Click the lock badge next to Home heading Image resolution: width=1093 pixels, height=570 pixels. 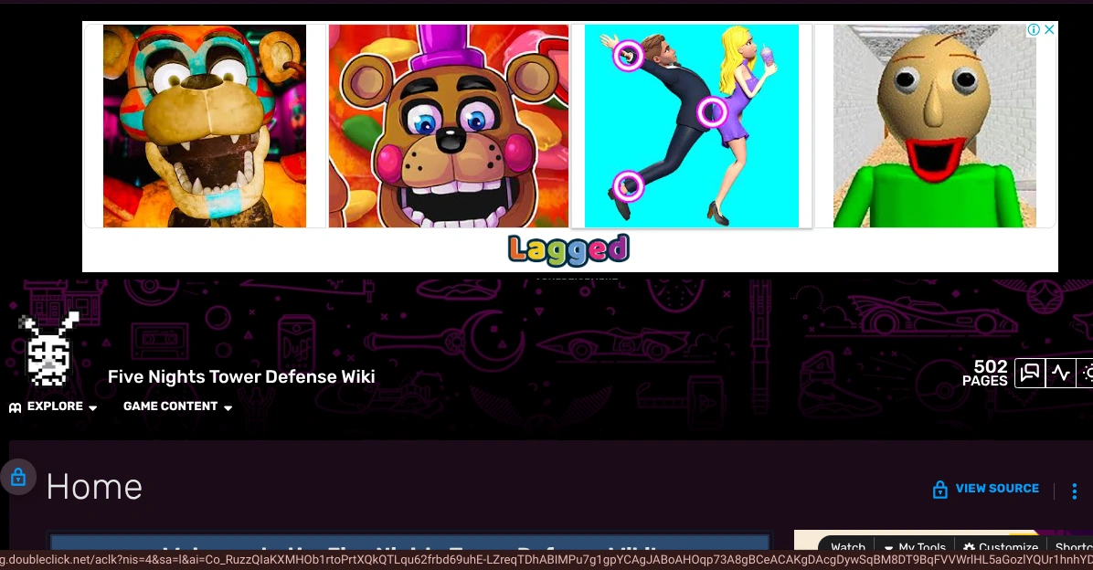(x=18, y=476)
